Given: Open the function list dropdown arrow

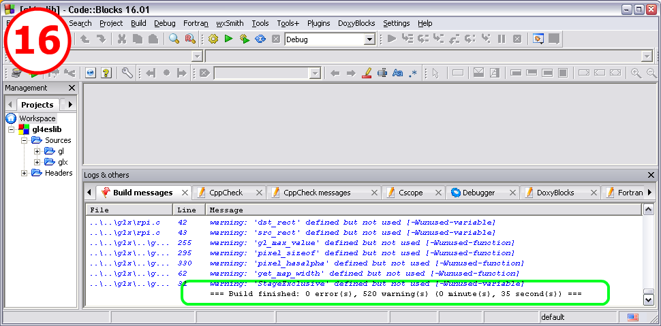Looking at the screenshot, I should [647, 56].
